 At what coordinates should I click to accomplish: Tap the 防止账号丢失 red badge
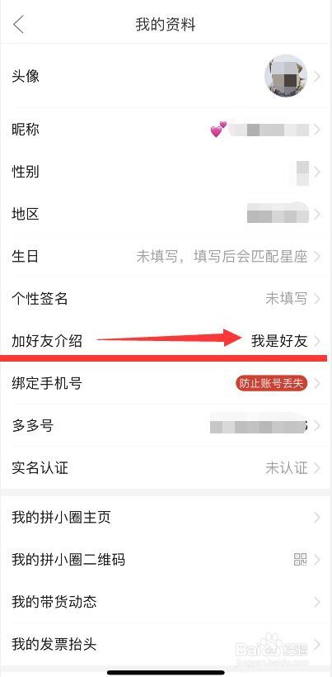click(x=271, y=383)
